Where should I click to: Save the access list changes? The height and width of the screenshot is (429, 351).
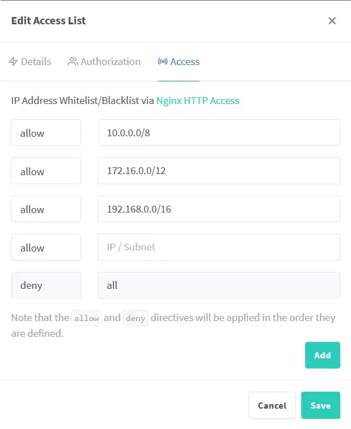(x=320, y=405)
